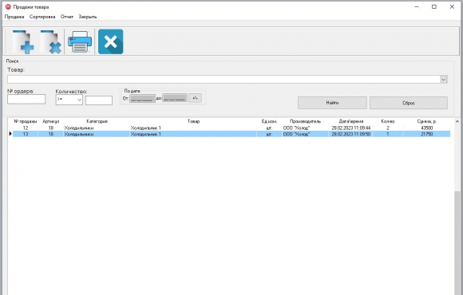This screenshot has height=295, width=463.
Task: Open the Количество comparison operator dropdown
Action: coord(69,100)
